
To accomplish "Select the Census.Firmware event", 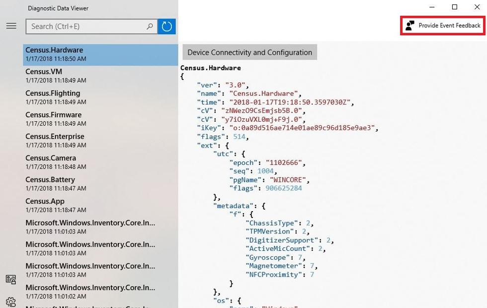I will coord(100,119).
